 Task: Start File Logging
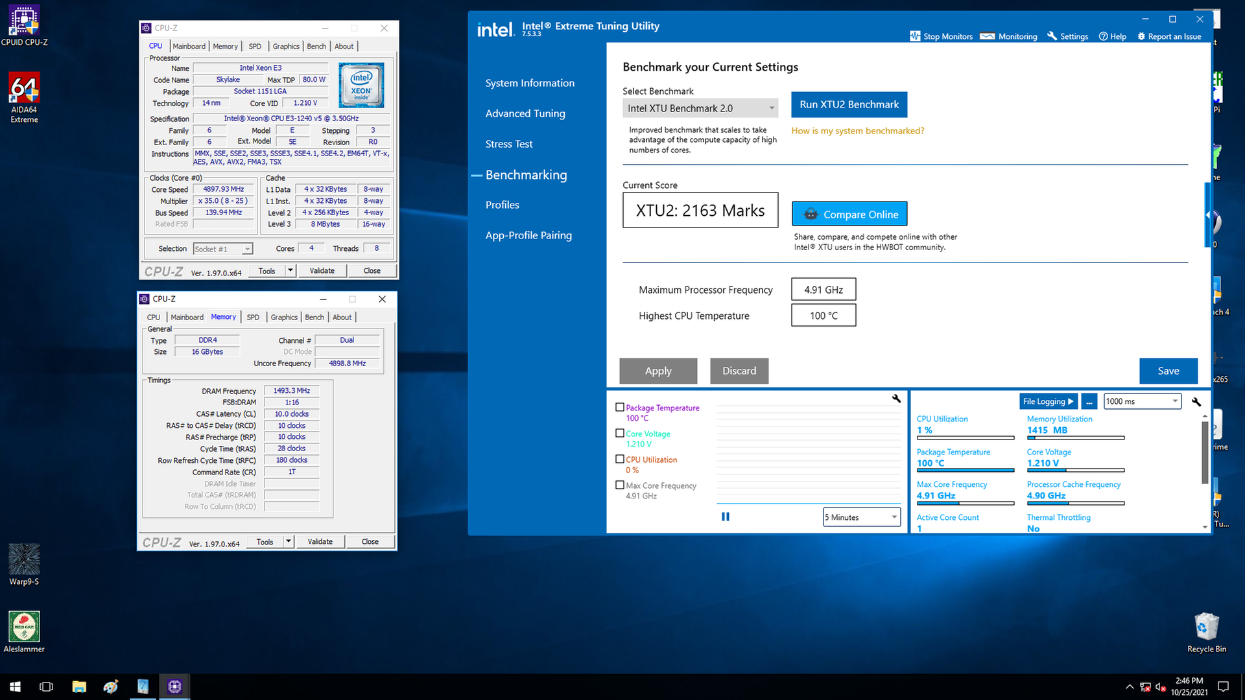click(x=1049, y=401)
